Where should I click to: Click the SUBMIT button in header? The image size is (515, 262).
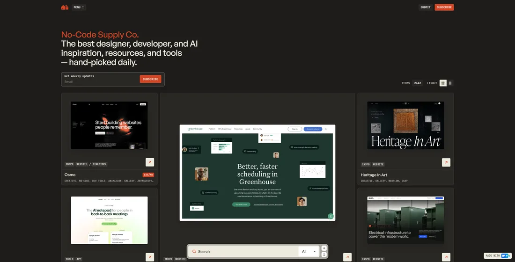[425, 7]
